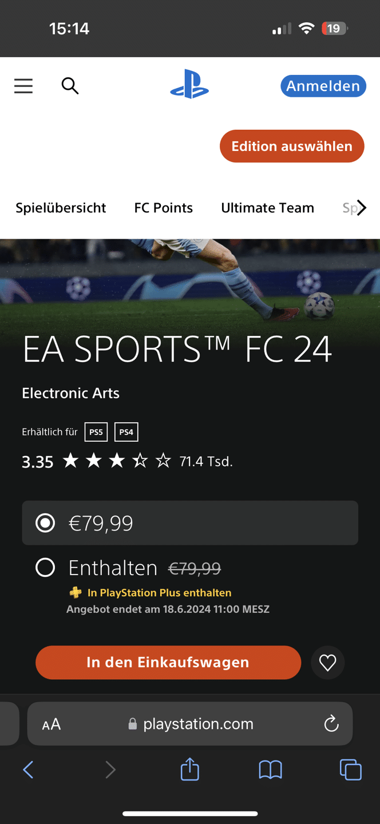380x824 pixels.
Task: Tap In den Einkaufswagen button
Action: pos(168,663)
